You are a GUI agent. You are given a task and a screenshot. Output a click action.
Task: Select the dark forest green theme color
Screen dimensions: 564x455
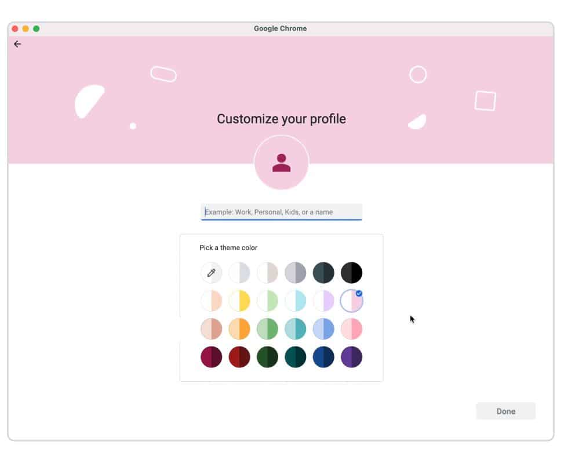[x=267, y=357]
